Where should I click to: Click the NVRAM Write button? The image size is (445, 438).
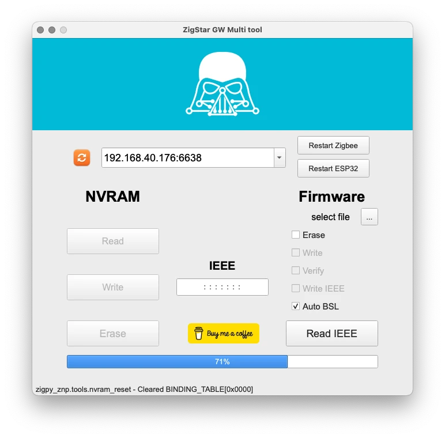pyautogui.click(x=113, y=288)
